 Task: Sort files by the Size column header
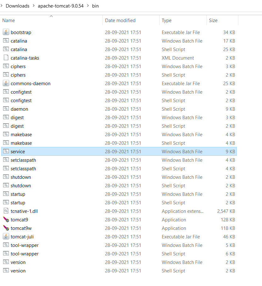tap(222, 20)
